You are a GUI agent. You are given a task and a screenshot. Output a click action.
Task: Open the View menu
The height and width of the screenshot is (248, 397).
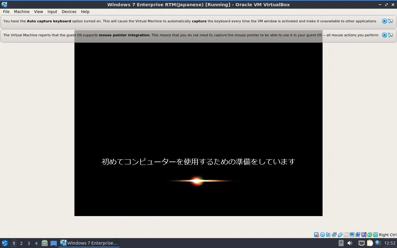pyautogui.click(x=38, y=11)
